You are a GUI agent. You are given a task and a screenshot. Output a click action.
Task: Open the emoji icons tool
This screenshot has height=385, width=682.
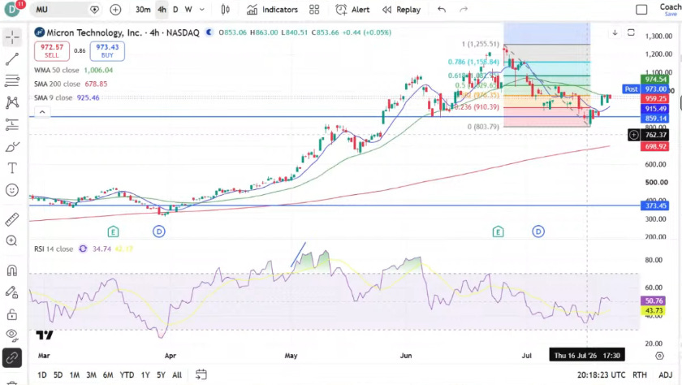[x=12, y=190]
